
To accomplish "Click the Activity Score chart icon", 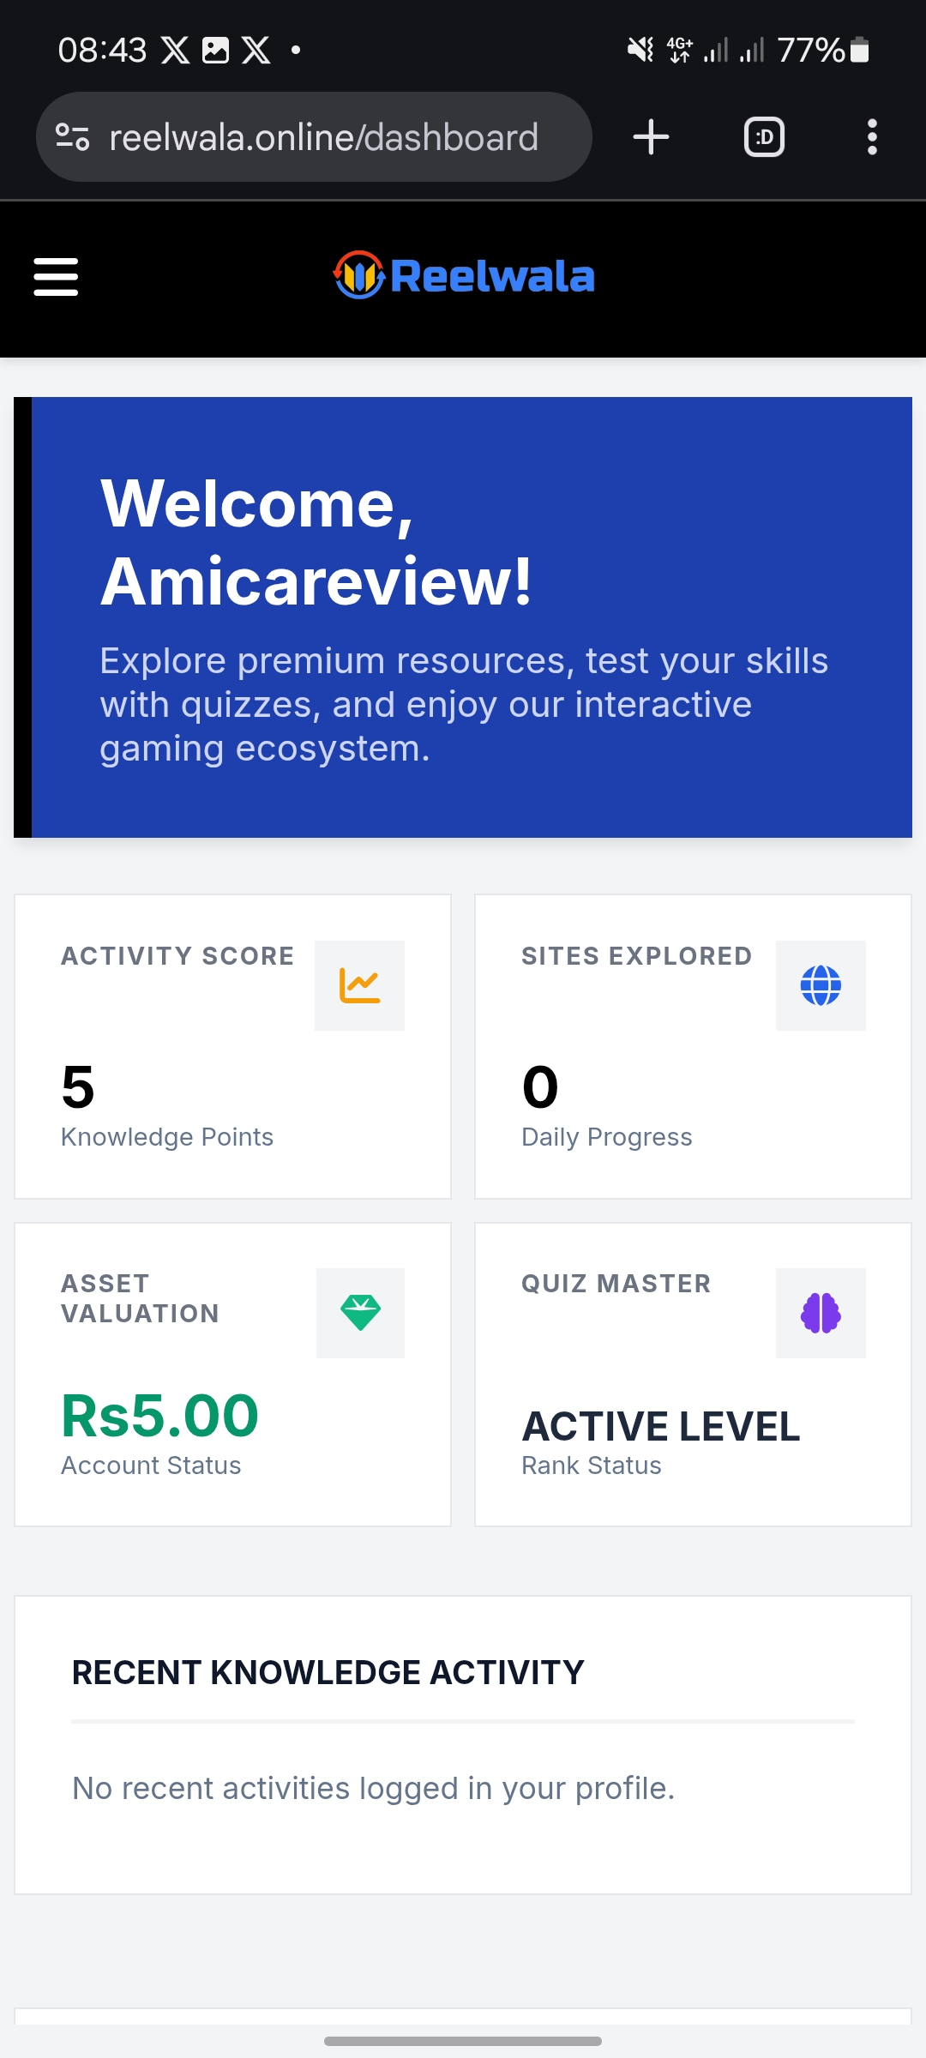I will point(359,985).
